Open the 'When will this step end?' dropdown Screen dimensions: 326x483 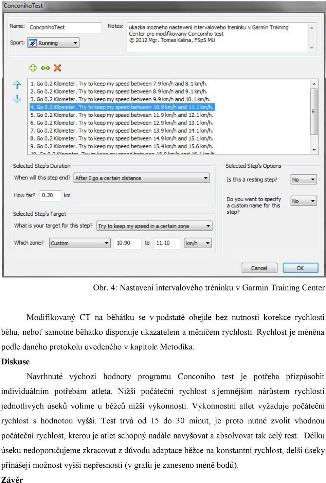pyautogui.click(x=142, y=178)
